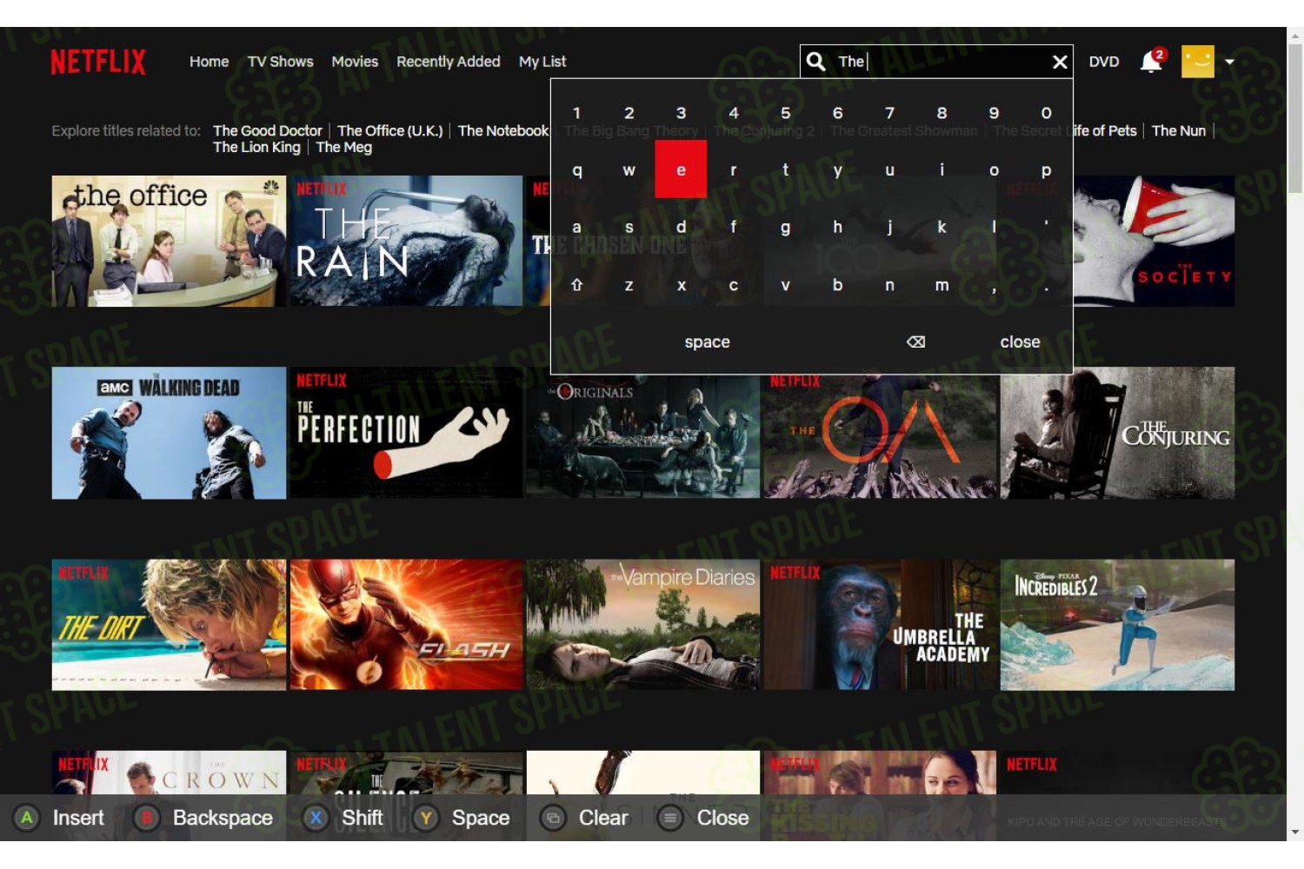
Task: Click inside the search input field
Action: click(937, 62)
